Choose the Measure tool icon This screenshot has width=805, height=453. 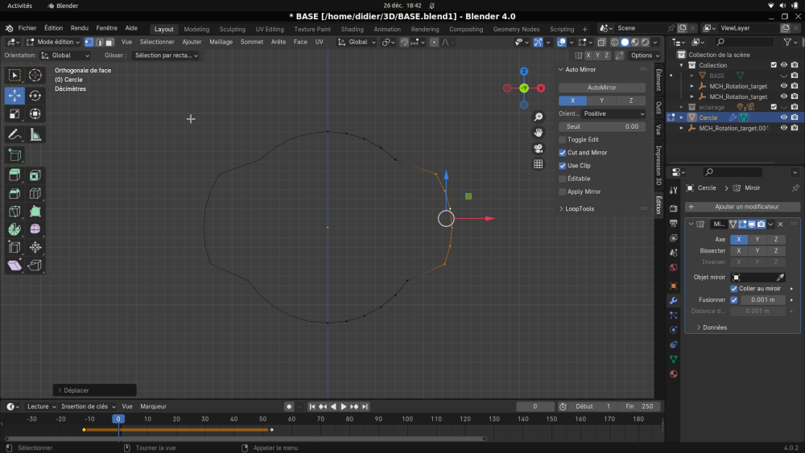(x=35, y=135)
